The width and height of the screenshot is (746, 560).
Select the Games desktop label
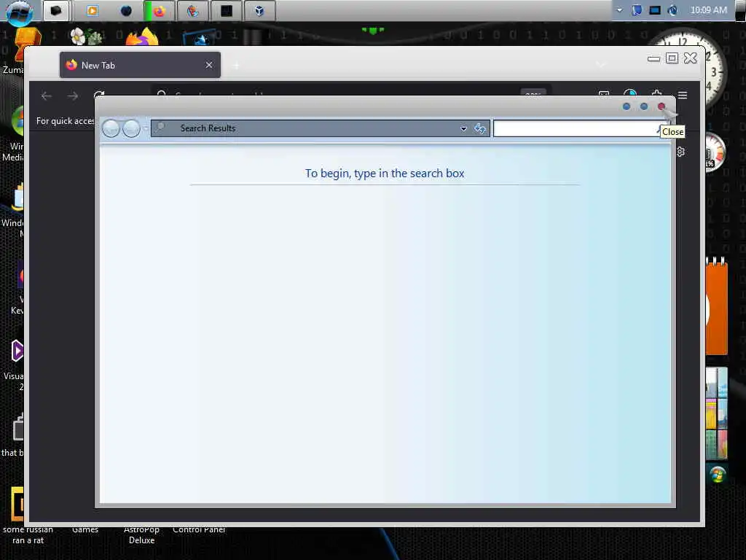tap(85, 529)
